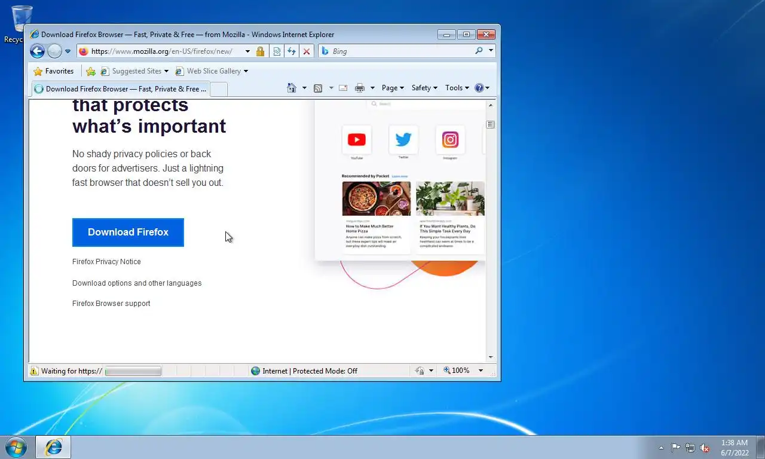Open the Safety menu
Image resolution: width=765 pixels, height=459 pixels.
(x=424, y=88)
